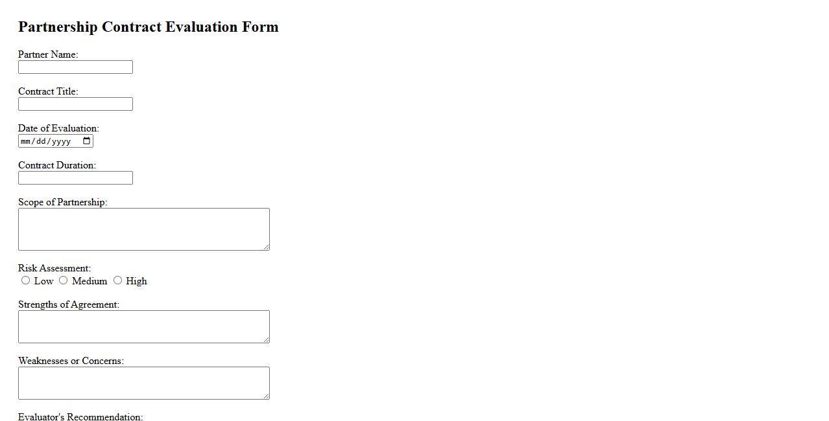Viewport: 829px width, 421px height.
Task: Click the "Risk Assessment:" label text
Action: point(54,268)
